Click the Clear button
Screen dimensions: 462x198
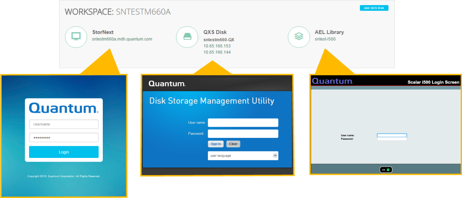pos(233,144)
